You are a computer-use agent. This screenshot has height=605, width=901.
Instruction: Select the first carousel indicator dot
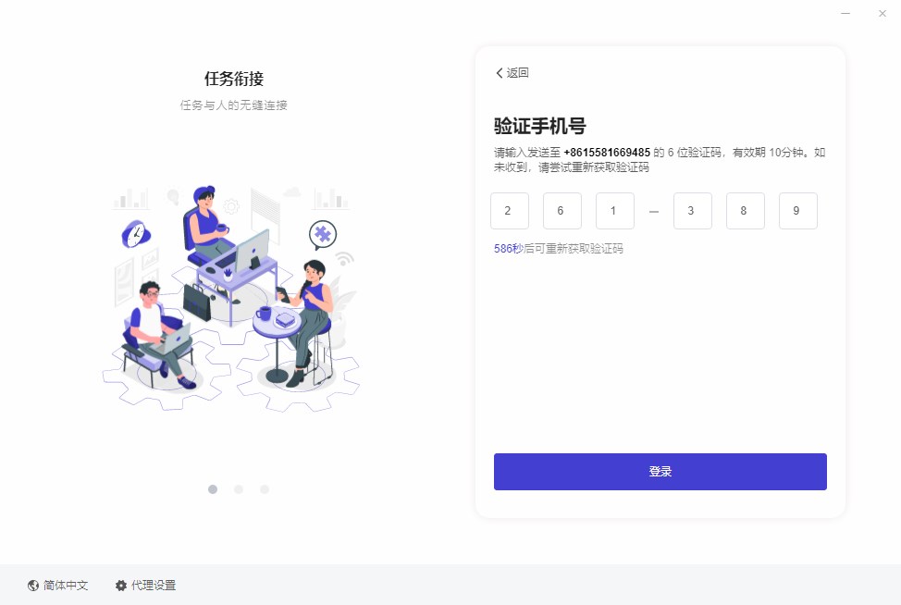(213, 489)
